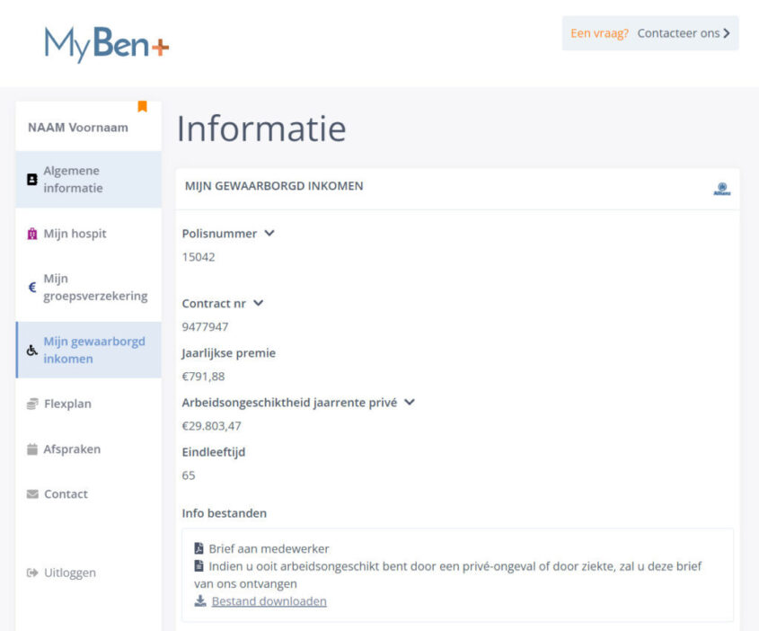The image size is (759, 631).
Task: Click the euro icon for groepsverzekering
Action: (32, 288)
